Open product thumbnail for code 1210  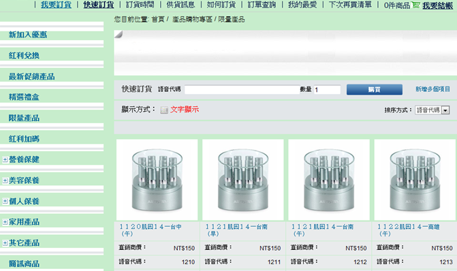click(x=157, y=180)
